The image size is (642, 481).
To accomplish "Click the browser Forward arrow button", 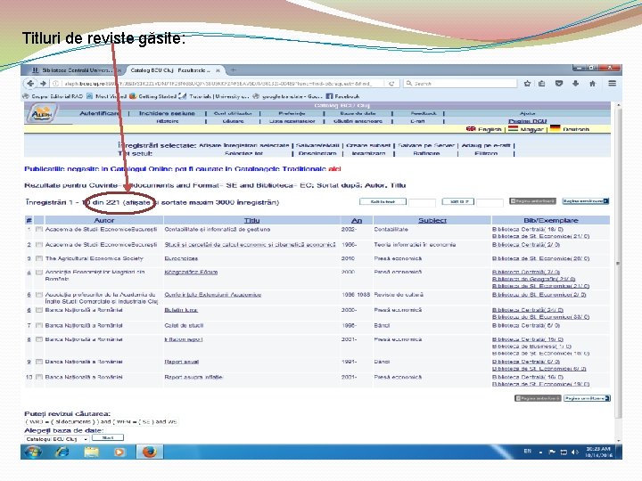I will pyautogui.click(x=43, y=84).
